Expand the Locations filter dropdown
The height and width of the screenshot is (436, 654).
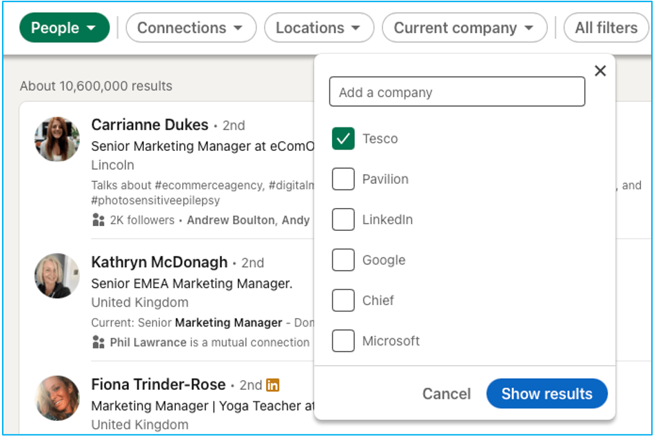pos(318,28)
